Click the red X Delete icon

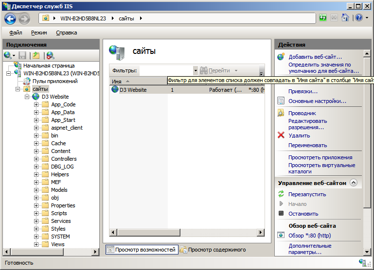(x=281, y=135)
